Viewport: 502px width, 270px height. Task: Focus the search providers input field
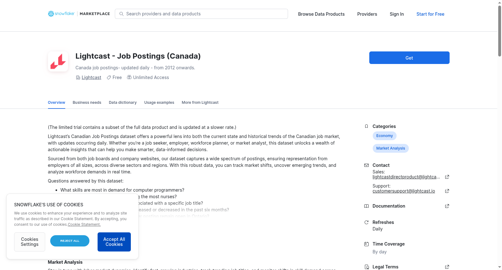pyautogui.click(x=201, y=14)
